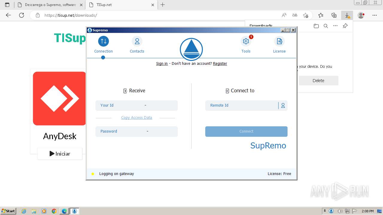This screenshot has height=215, width=383.
Task: Click the Delete button in Downloads panel
Action: coord(318,81)
